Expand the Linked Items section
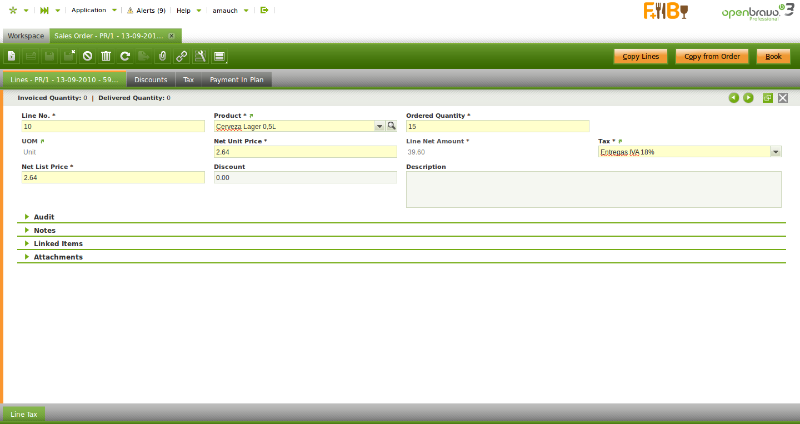 point(58,243)
